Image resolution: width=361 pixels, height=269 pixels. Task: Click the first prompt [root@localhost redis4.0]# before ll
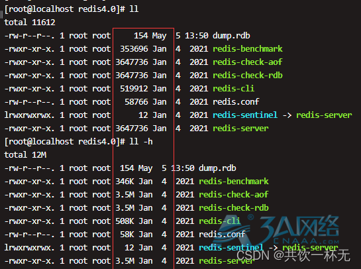(65, 9)
